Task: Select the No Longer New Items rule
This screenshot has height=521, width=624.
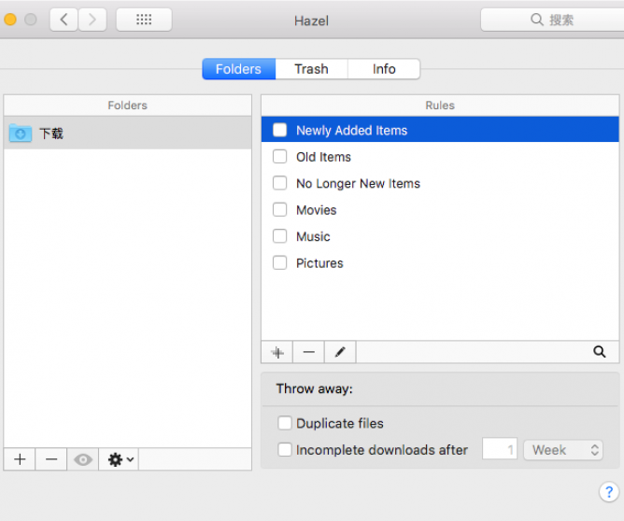Action: click(358, 183)
